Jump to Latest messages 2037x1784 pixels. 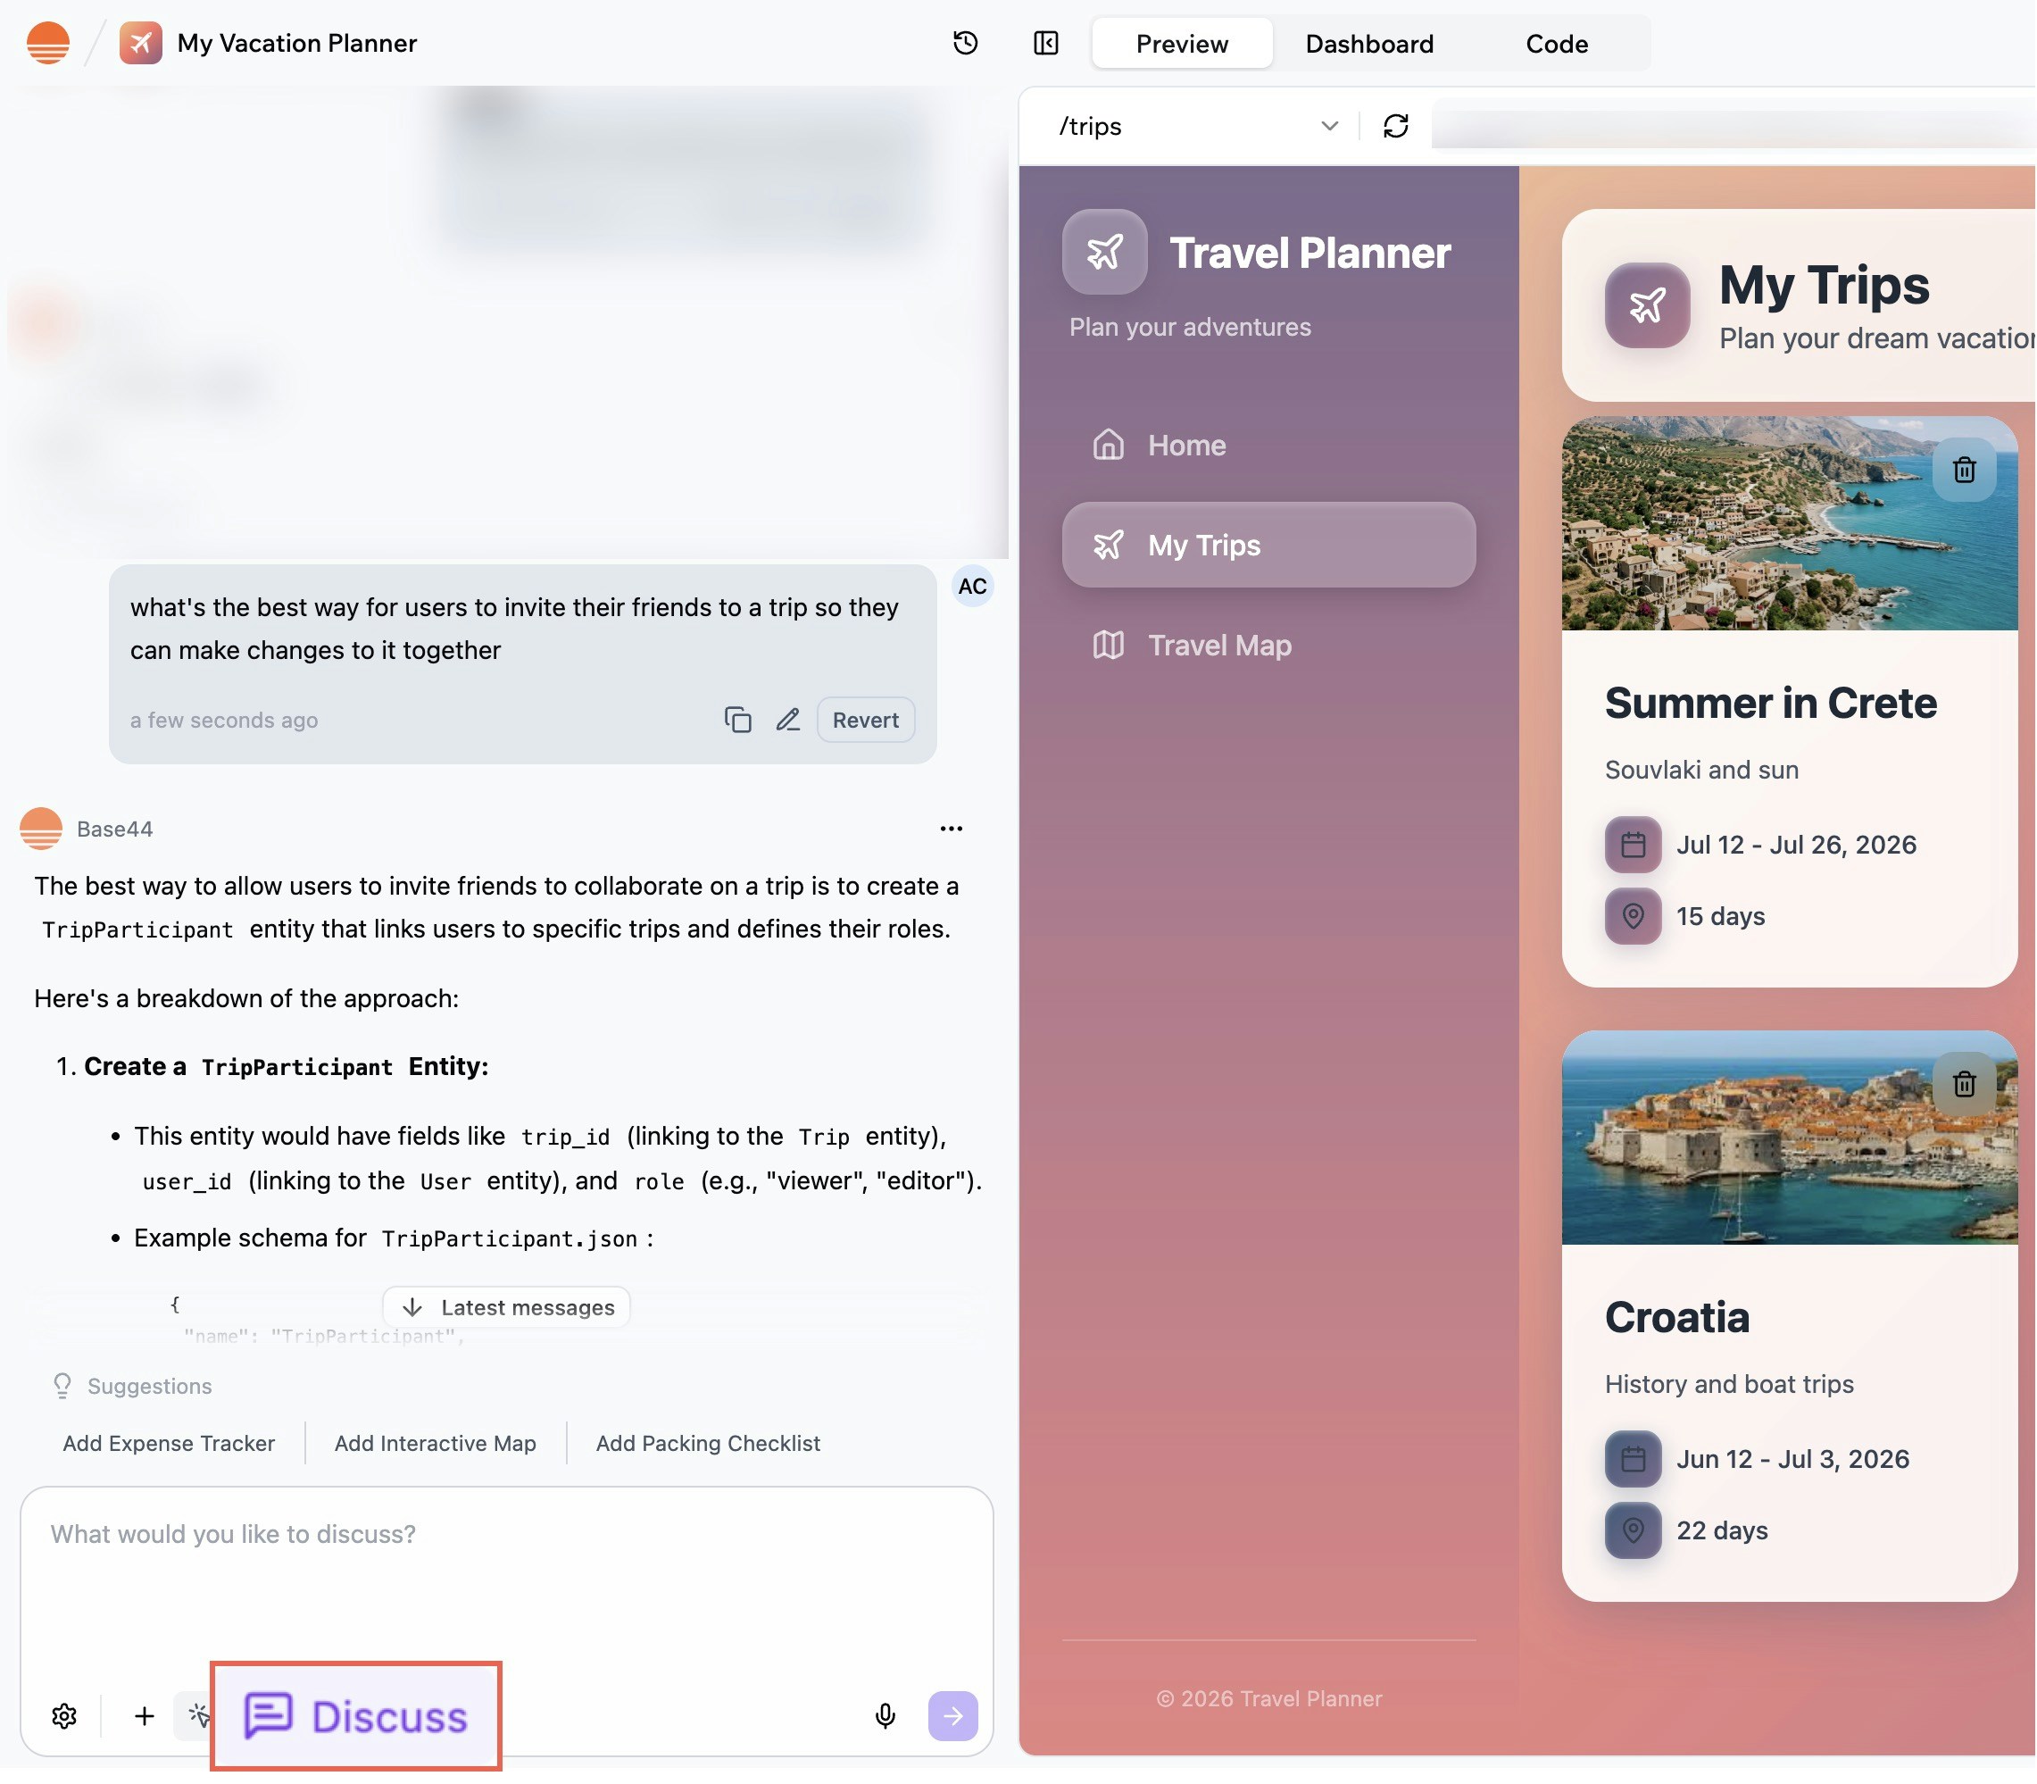click(506, 1306)
